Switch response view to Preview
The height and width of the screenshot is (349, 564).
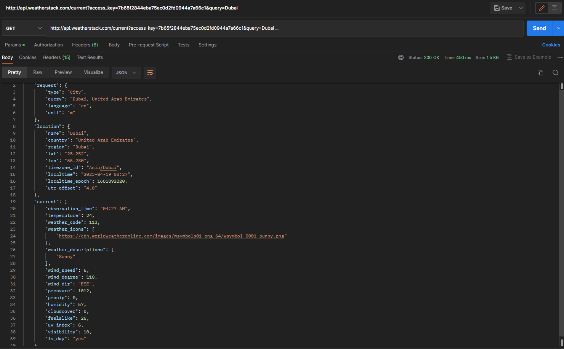click(x=63, y=72)
